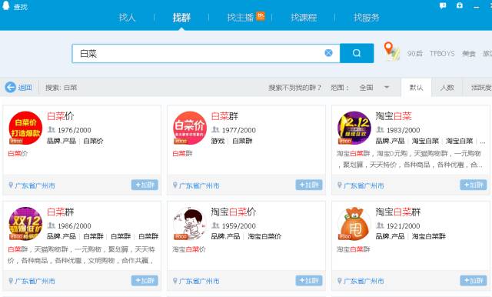The image size is (492, 297).
Task: Clear the search box with the X icon
Action: 328,53
